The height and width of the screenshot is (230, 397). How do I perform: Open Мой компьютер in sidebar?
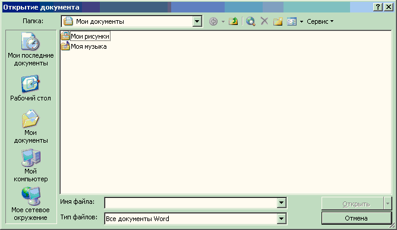pos(31,166)
